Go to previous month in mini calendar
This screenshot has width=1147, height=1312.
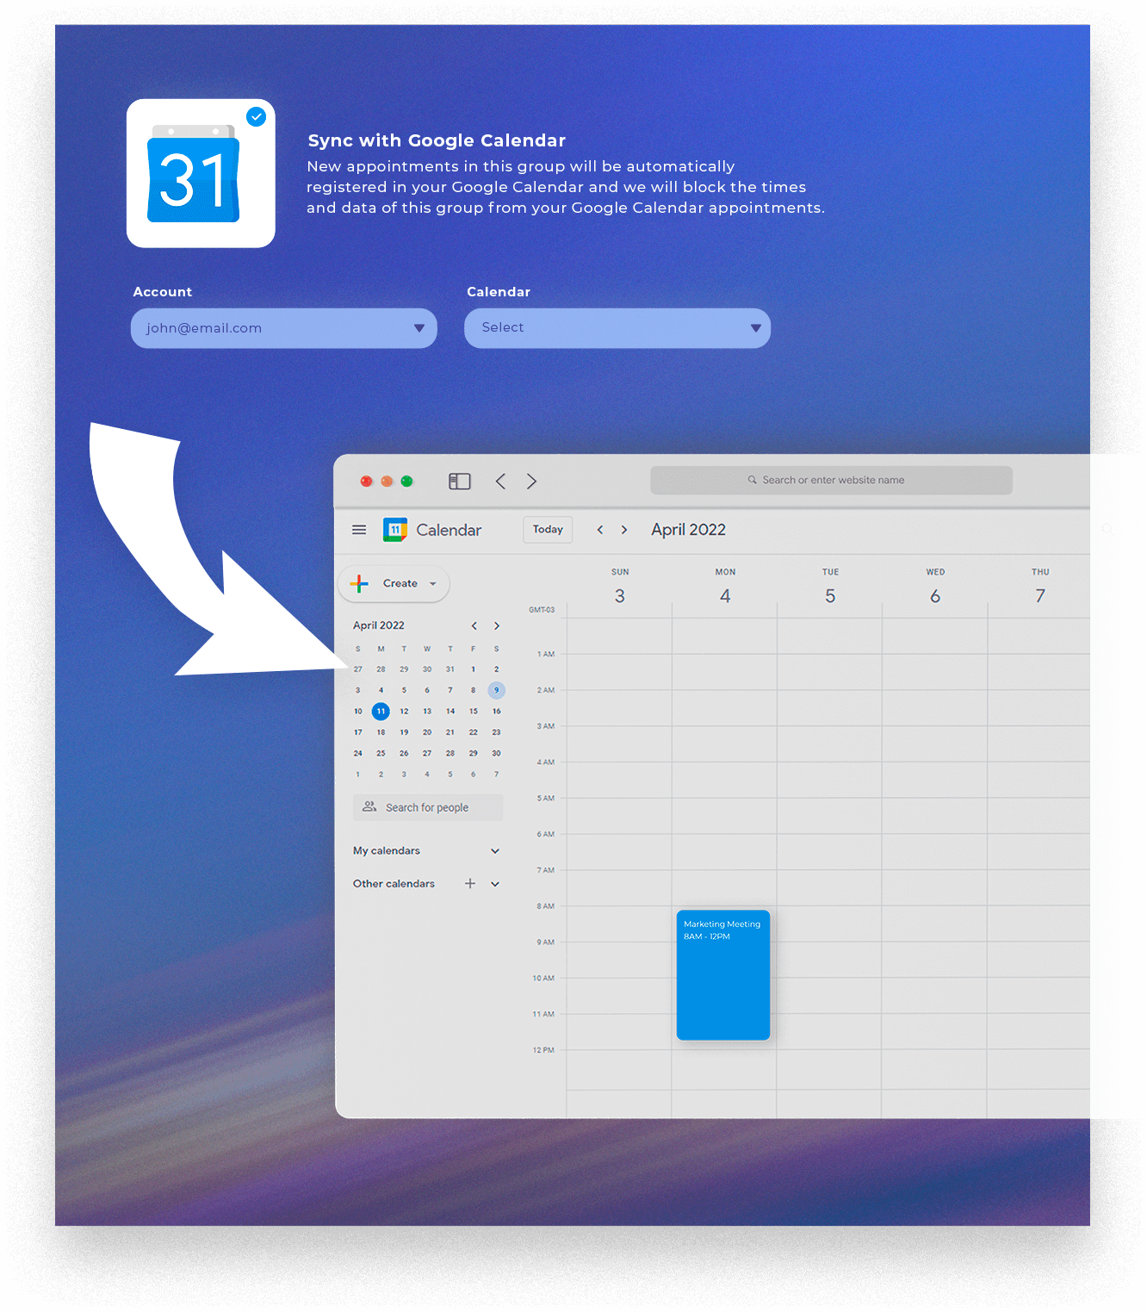tap(474, 625)
